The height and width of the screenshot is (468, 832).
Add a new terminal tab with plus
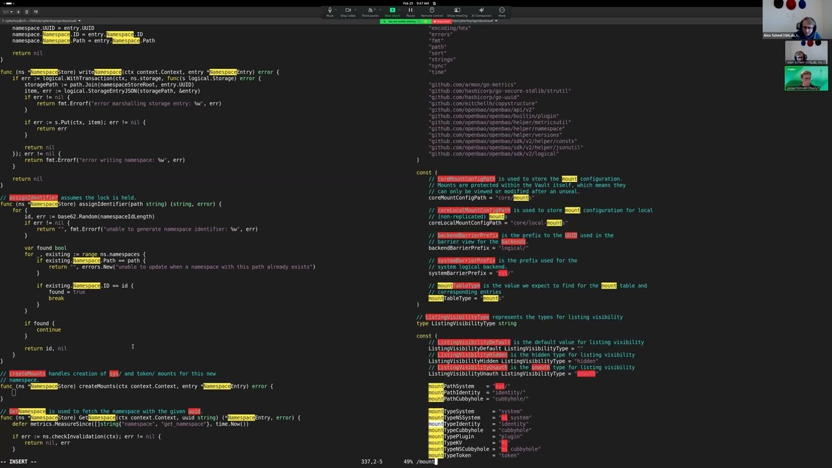click(x=18, y=12)
